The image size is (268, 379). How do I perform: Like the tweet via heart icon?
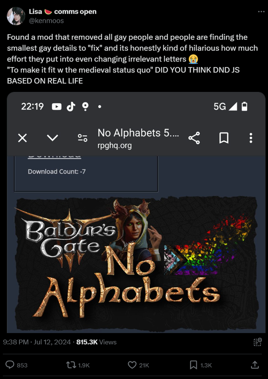(x=132, y=365)
